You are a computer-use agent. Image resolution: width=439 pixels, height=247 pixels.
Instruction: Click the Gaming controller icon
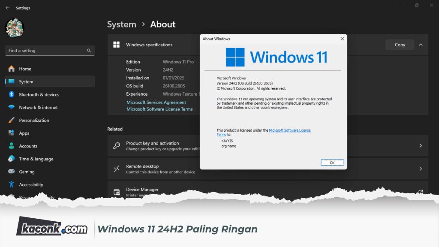(12, 171)
